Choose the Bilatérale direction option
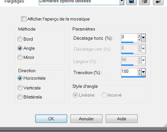This screenshot has height=132, width=167. coord(20,97)
